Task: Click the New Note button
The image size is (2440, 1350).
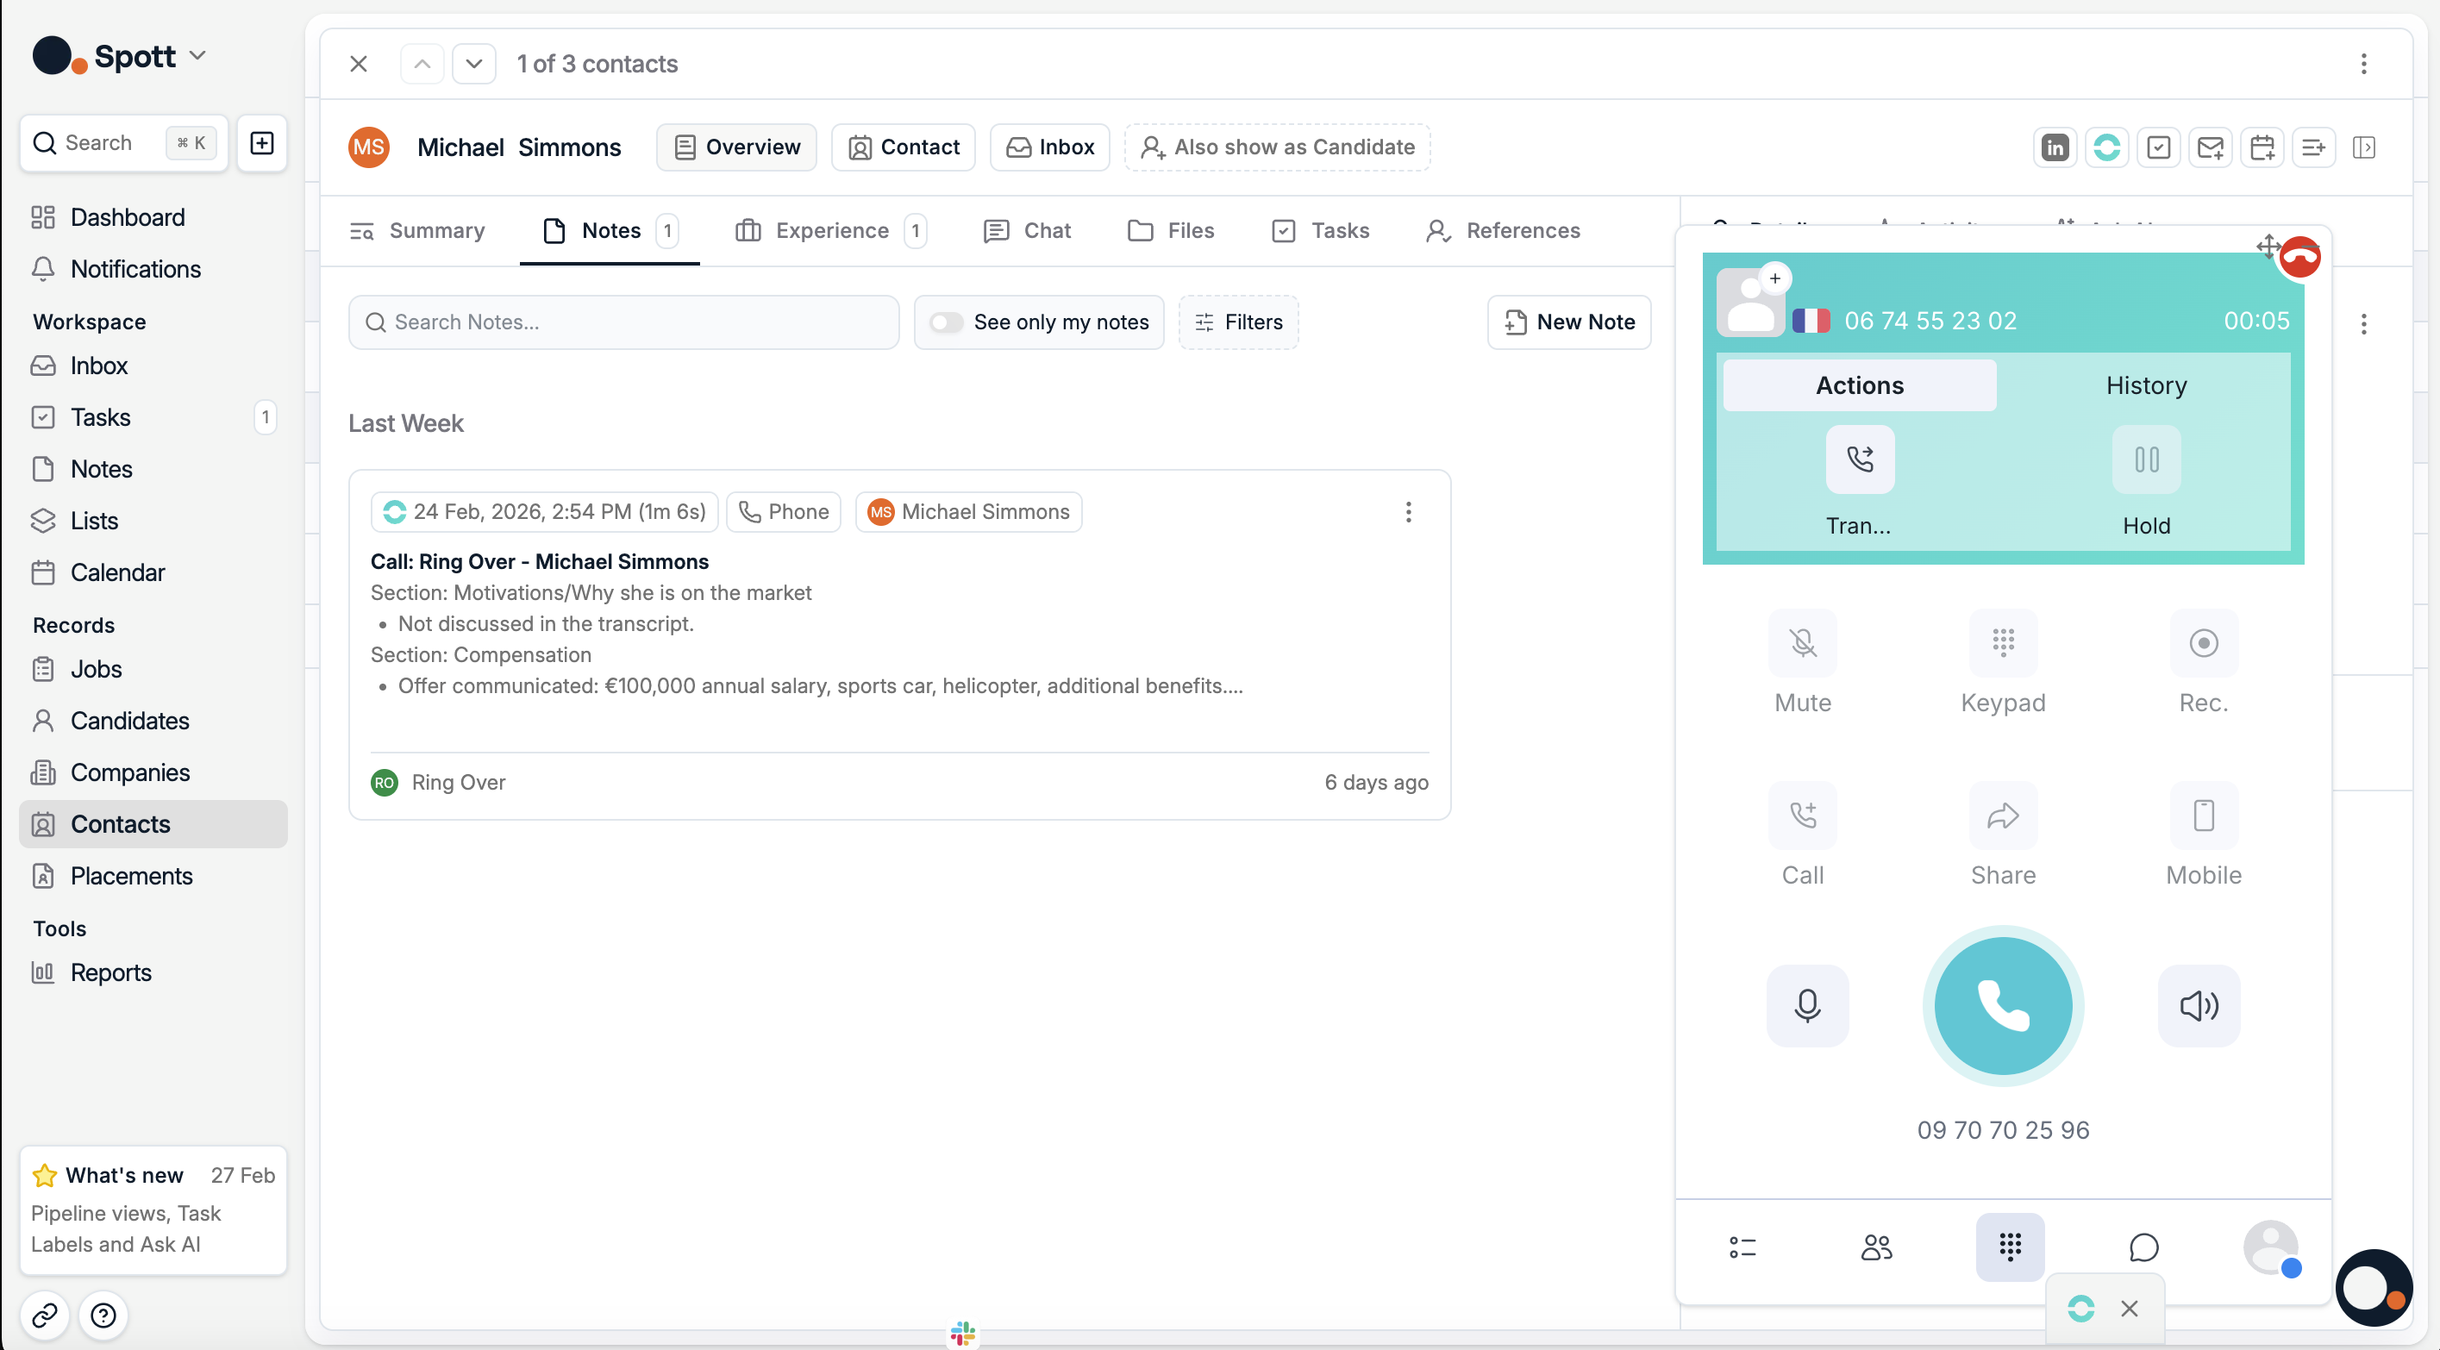Action: pos(1568,322)
